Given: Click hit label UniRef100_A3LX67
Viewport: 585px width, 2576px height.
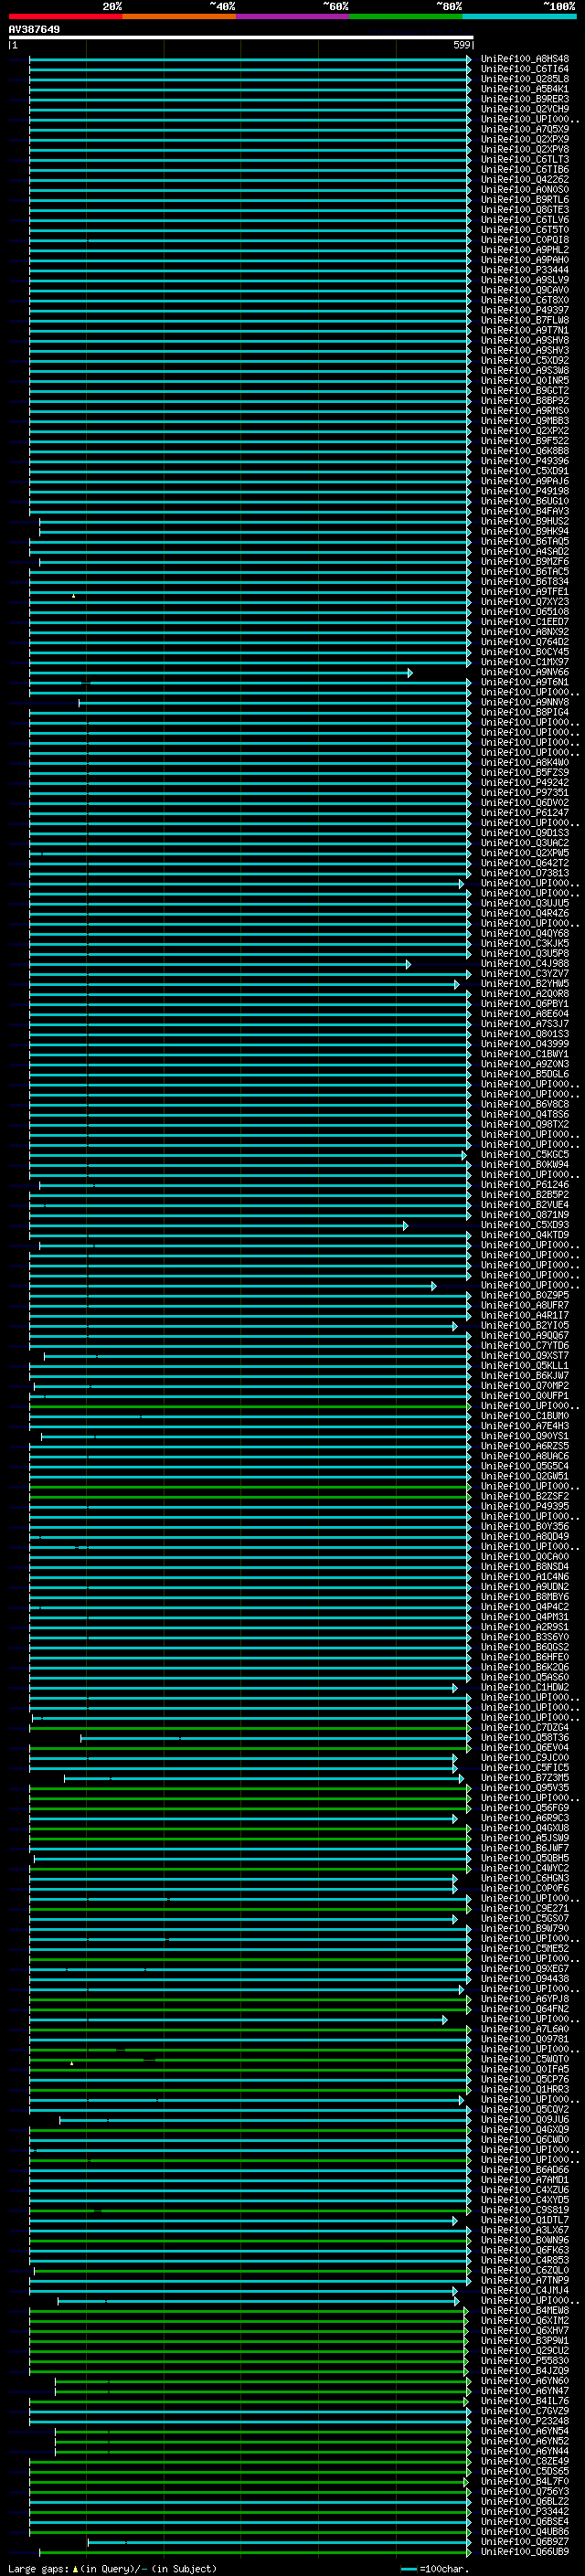Looking at the screenshot, I should tap(524, 2231).
